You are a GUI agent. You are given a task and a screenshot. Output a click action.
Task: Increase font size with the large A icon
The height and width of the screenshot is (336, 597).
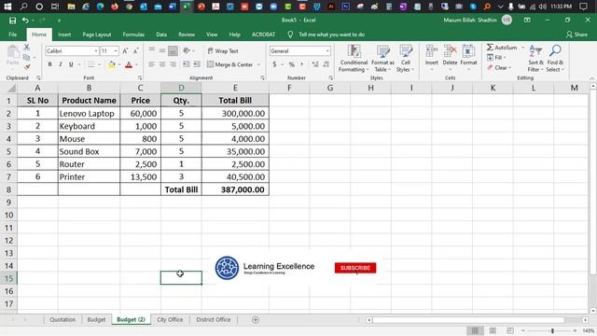click(x=125, y=51)
